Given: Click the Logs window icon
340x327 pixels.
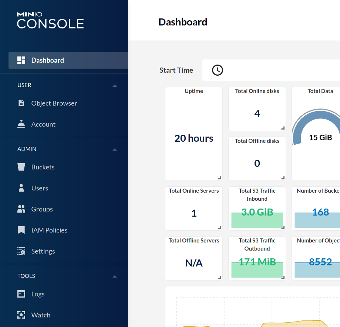Looking at the screenshot, I should (x=21, y=294).
